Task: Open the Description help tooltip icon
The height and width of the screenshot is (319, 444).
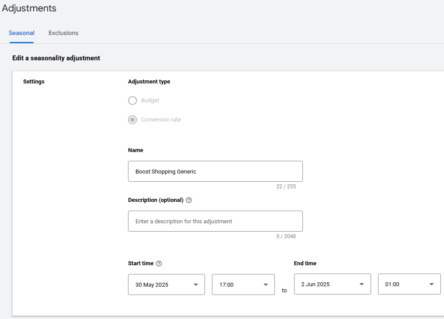Action: coord(188,200)
